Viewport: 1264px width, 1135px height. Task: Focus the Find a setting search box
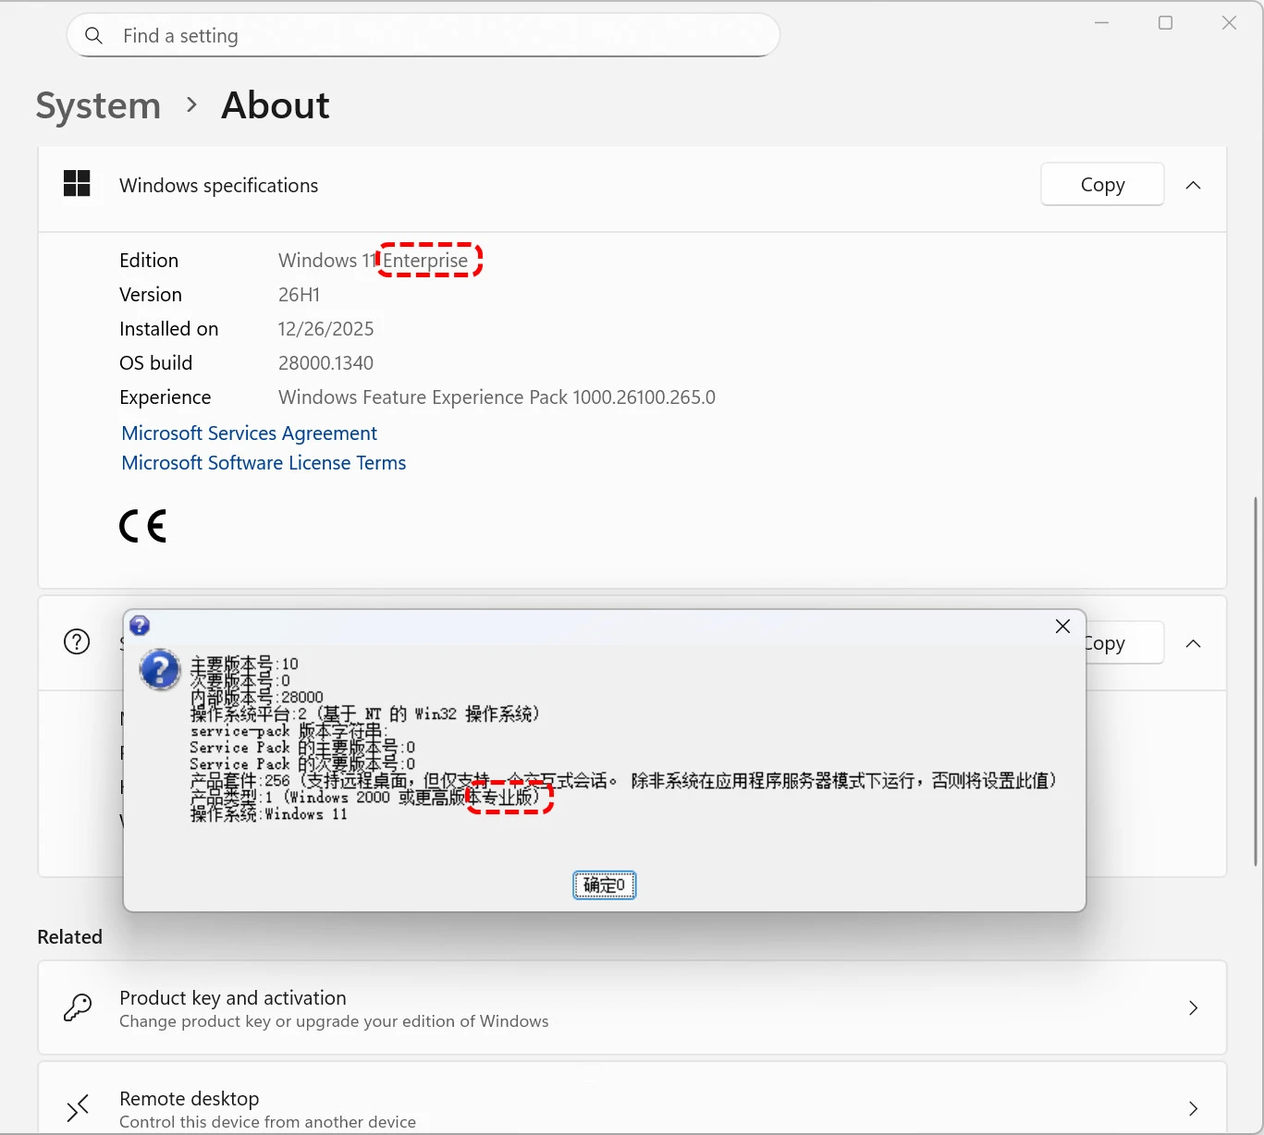[423, 36]
